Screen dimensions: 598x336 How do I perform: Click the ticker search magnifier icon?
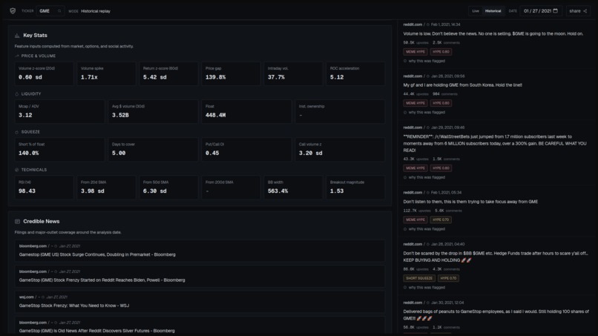pos(59,11)
